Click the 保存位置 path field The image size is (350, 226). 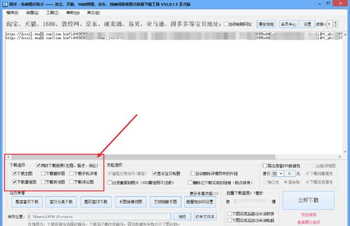[x=100, y=216]
